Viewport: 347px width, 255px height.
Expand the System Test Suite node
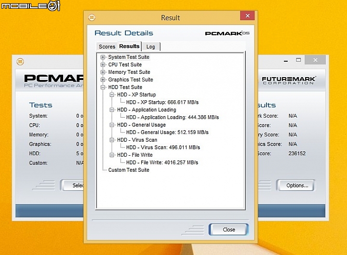[103, 57]
